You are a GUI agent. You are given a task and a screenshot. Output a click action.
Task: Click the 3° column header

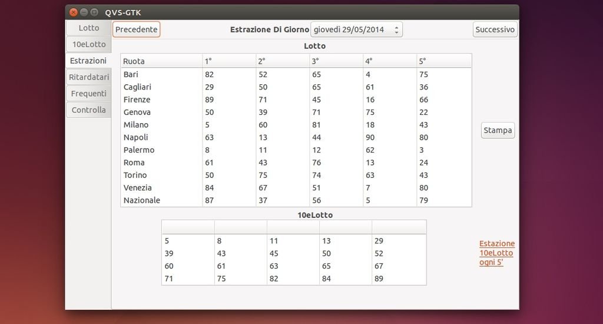coord(336,61)
